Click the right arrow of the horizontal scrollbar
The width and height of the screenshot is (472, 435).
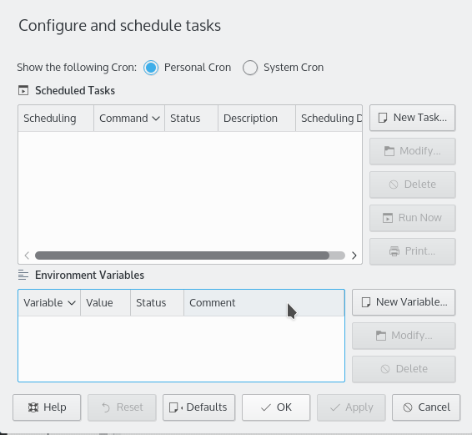point(354,255)
